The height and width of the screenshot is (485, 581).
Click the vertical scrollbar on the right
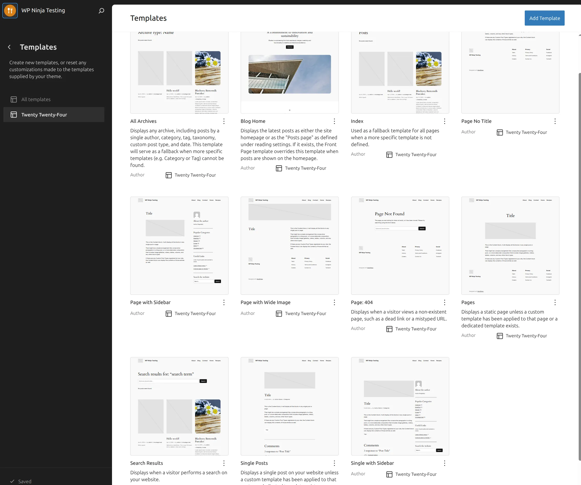(x=579, y=266)
